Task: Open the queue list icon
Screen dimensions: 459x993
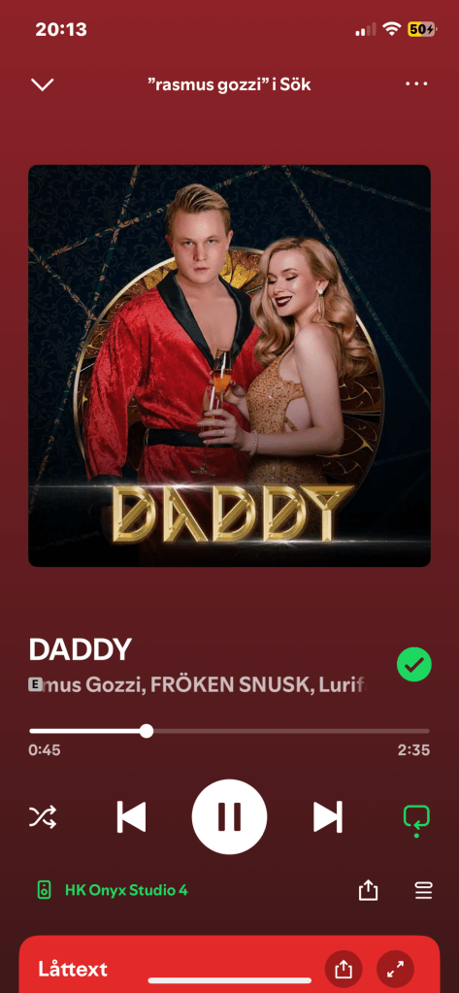Action: point(423,890)
